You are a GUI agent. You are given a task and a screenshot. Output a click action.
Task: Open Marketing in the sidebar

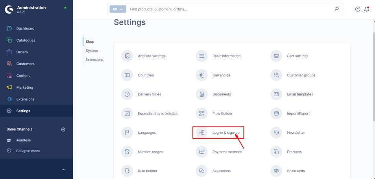(24, 87)
